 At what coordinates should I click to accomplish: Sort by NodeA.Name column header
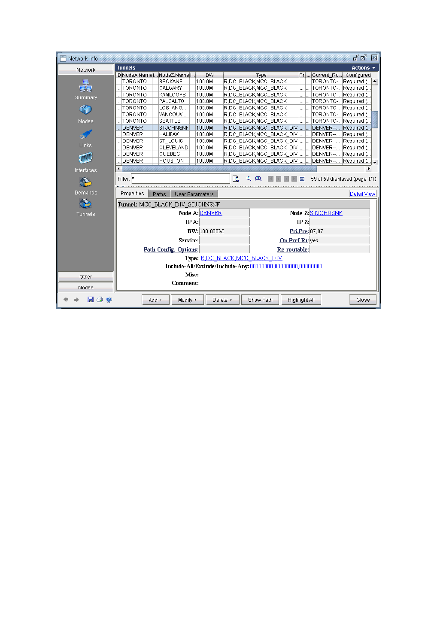click(137, 75)
